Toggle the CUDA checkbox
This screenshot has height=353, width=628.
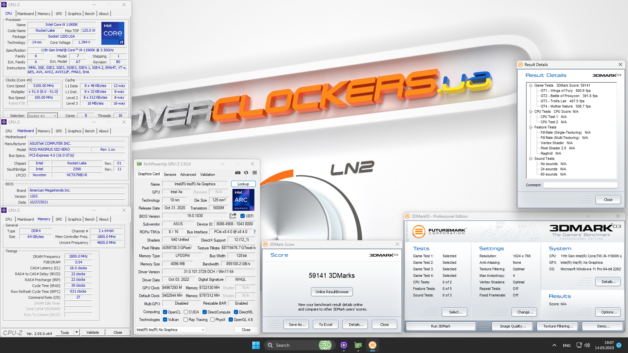pyautogui.click(x=186, y=312)
